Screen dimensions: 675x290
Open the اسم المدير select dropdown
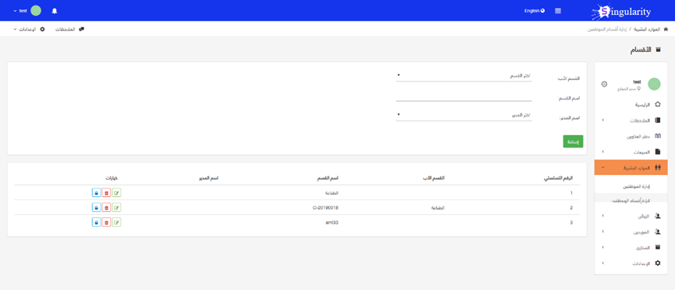(463, 115)
